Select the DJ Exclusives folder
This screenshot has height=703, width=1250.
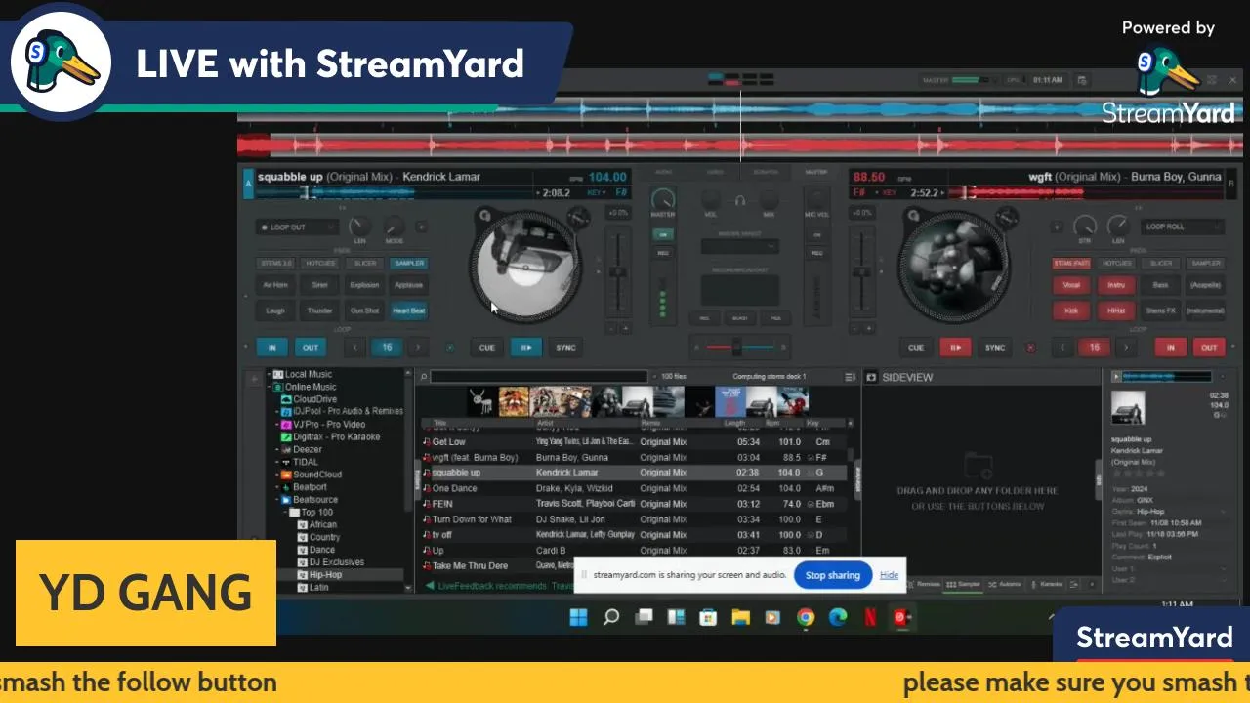pyautogui.click(x=337, y=563)
